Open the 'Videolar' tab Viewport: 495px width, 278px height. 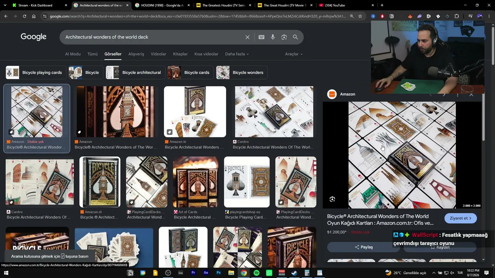(x=159, y=54)
